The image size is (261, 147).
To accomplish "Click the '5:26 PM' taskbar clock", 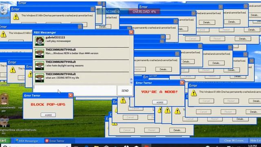I will point(252,146).
